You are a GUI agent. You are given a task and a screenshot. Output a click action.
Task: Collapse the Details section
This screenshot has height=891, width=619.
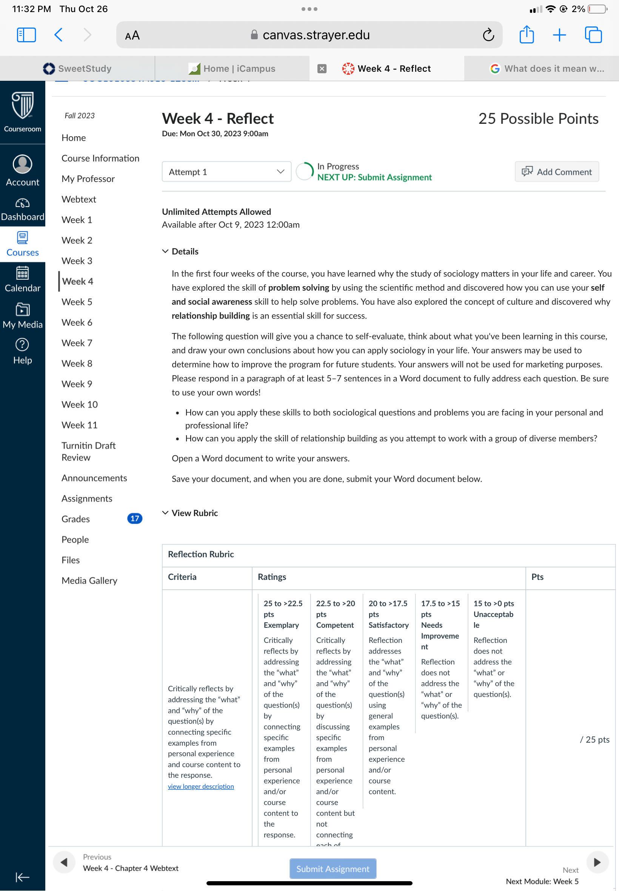pos(180,251)
